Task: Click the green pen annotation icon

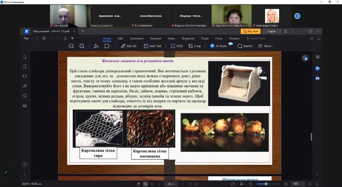Action: click(x=6, y=172)
